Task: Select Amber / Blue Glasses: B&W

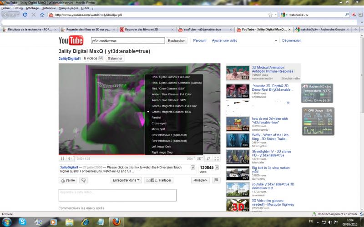Action: pyautogui.click(x=169, y=100)
